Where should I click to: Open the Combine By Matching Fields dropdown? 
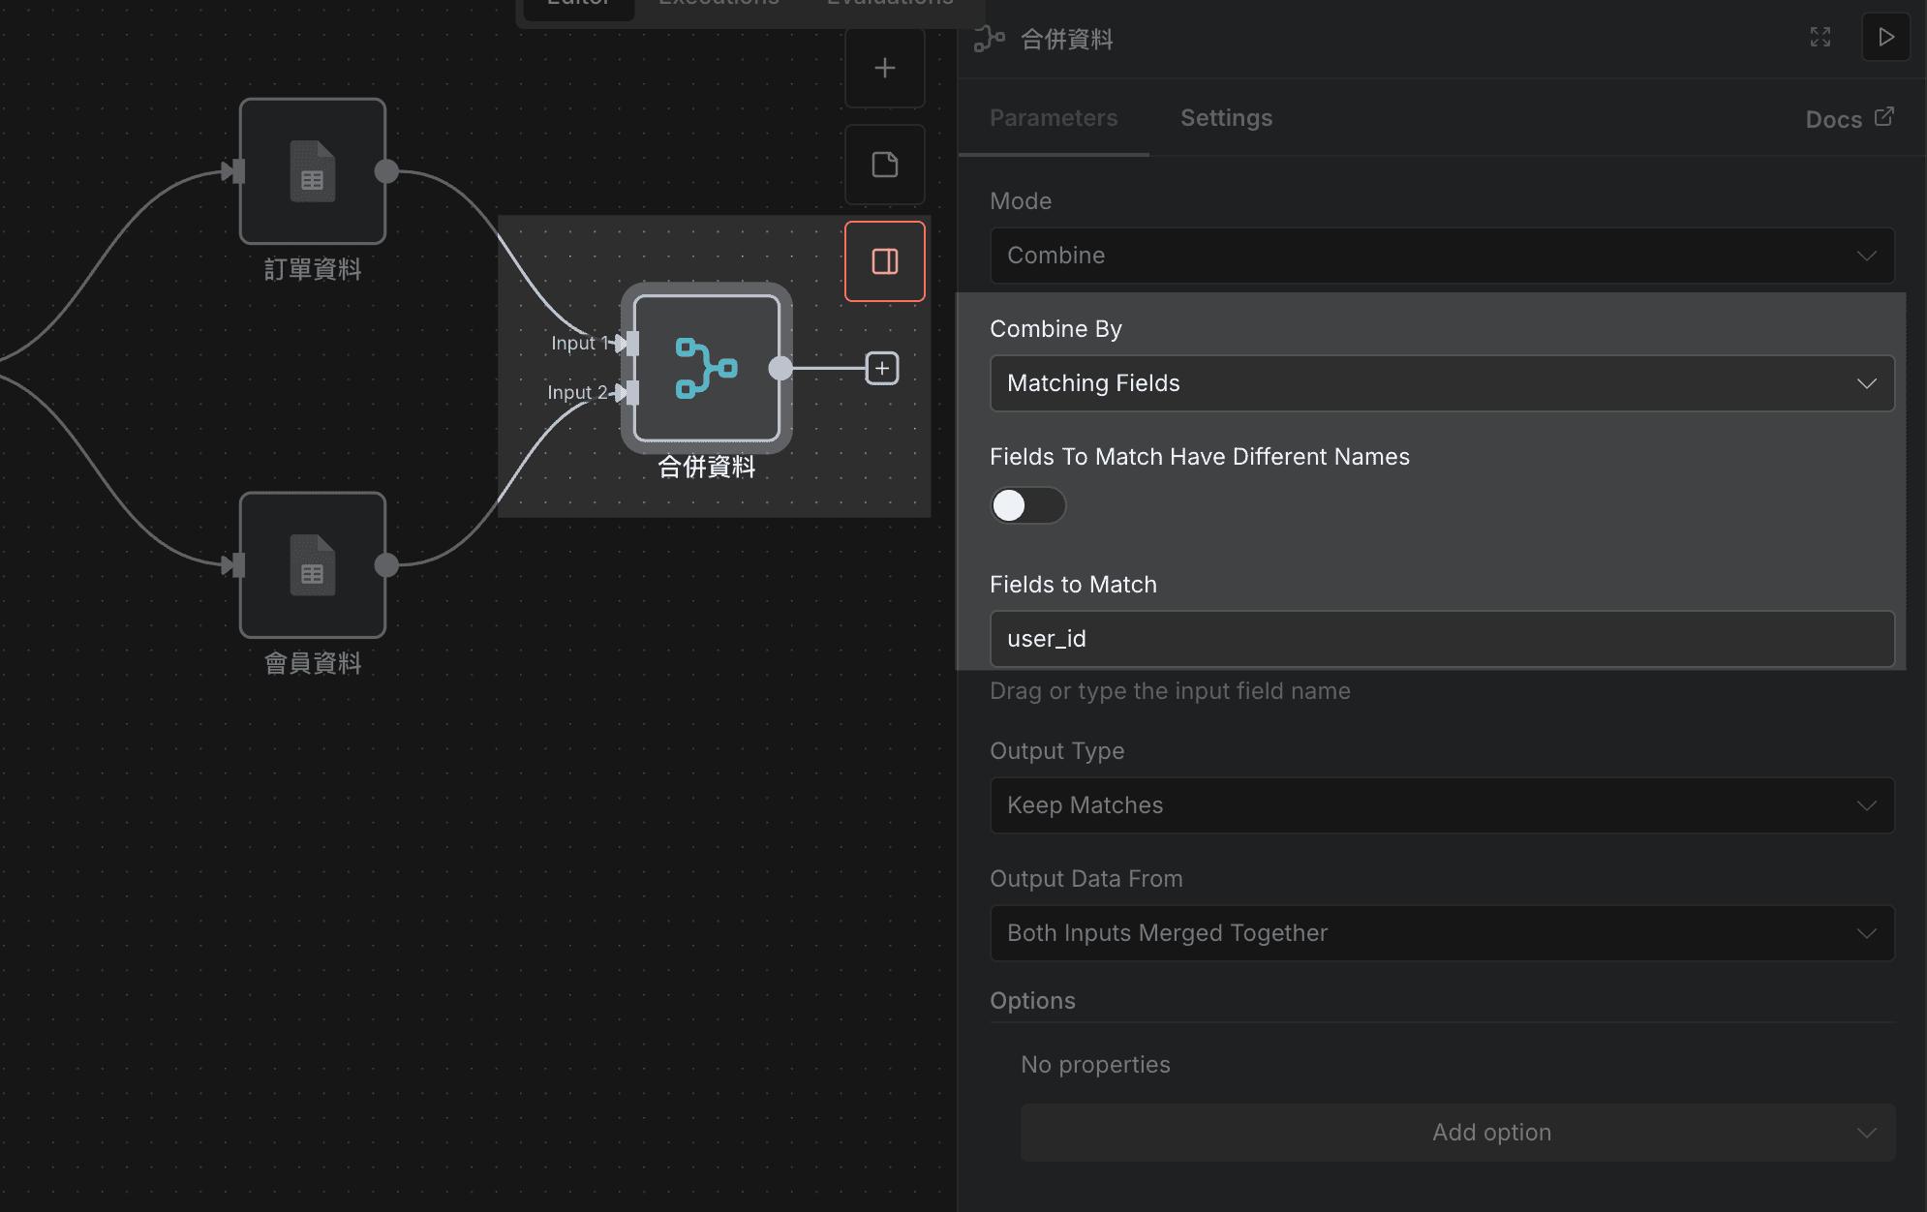pos(1442,383)
